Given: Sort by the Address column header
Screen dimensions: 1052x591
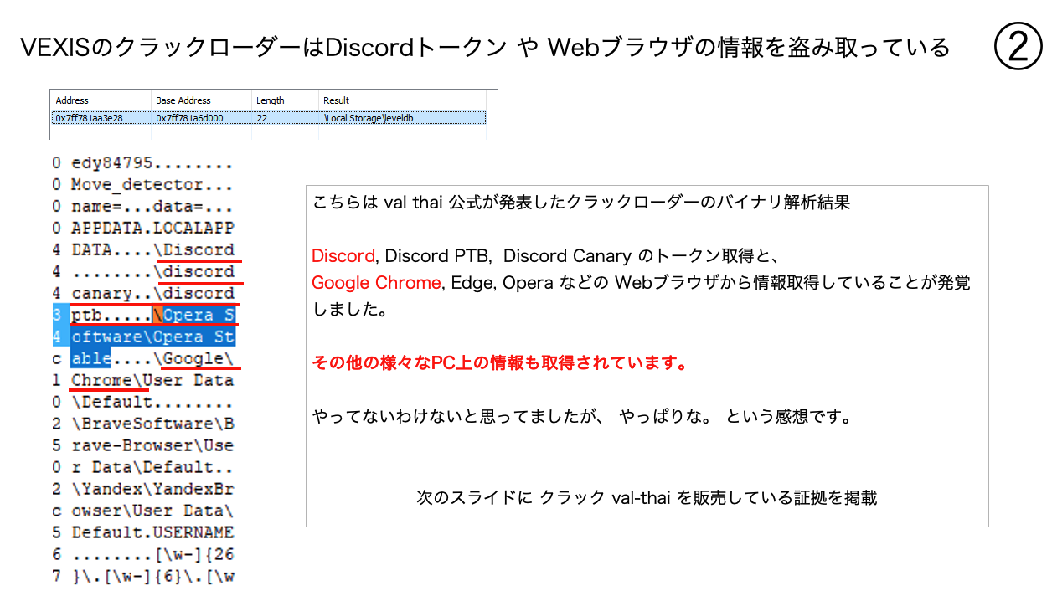Looking at the screenshot, I should (x=72, y=100).
